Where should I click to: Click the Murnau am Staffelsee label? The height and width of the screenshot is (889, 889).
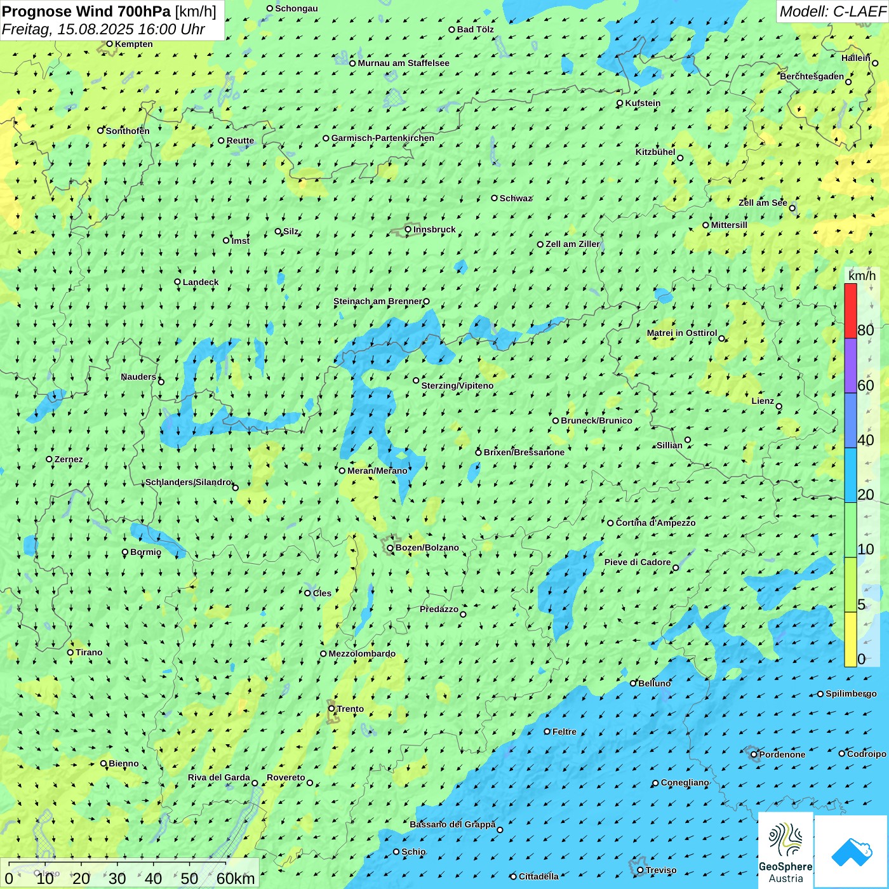tap(403, 63)
